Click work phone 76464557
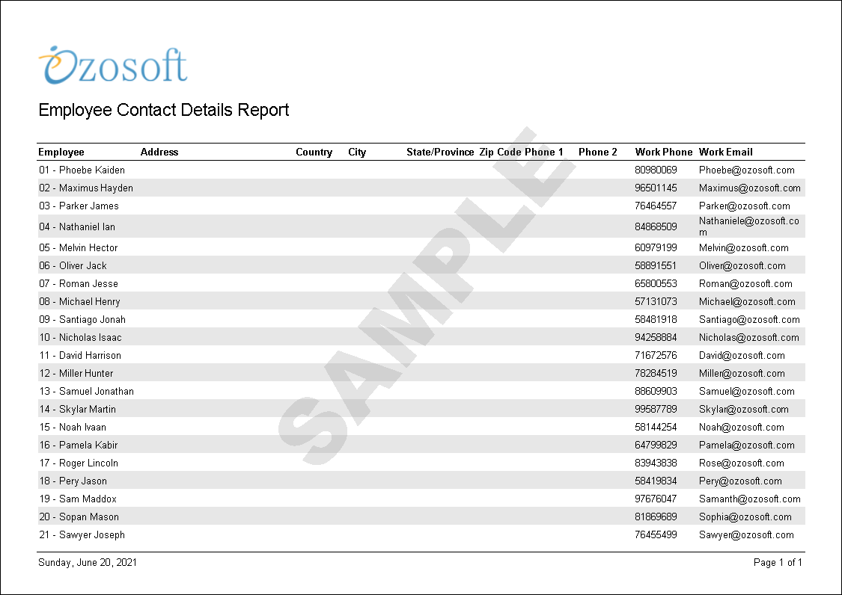The image size is (842, 595). (x=656, y=206)
